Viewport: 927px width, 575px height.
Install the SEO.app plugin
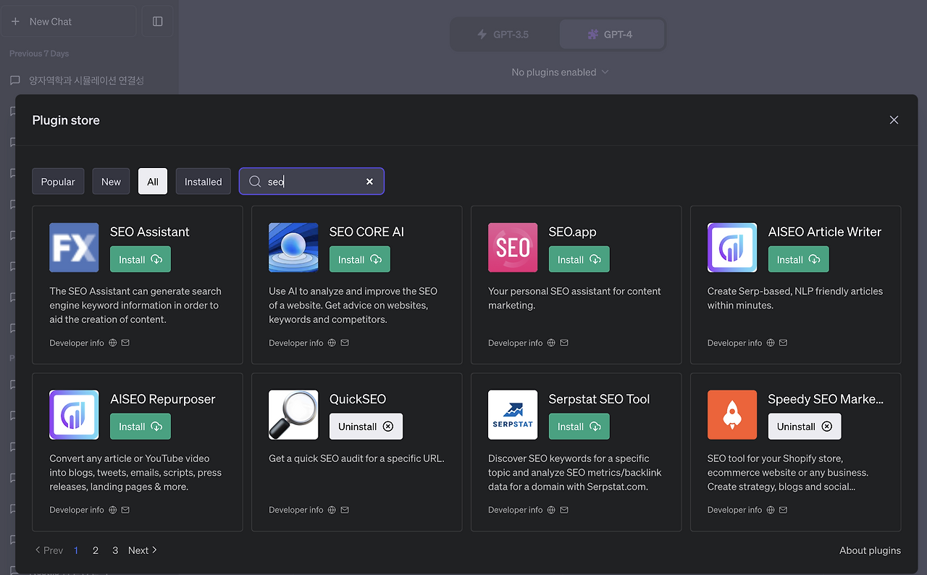[x=579, y=259]
